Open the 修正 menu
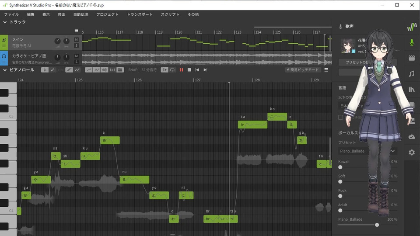Screen dimensions: 420x236 coord(61,14)
